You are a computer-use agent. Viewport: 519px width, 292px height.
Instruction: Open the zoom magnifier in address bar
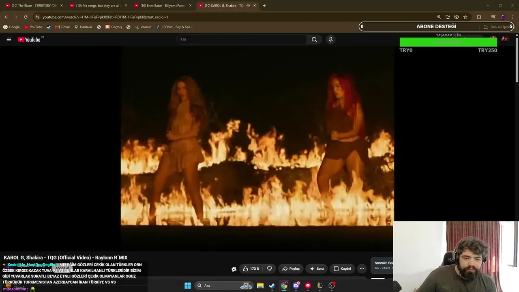439,17
